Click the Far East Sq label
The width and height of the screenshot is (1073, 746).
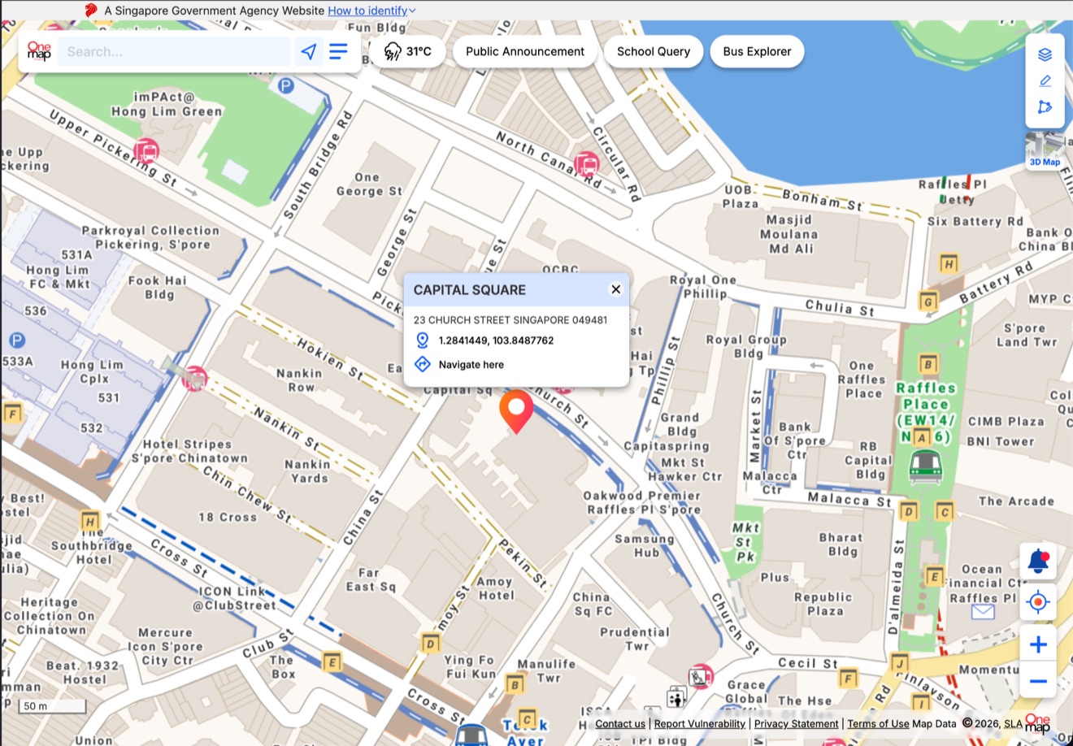coord(371,579)
